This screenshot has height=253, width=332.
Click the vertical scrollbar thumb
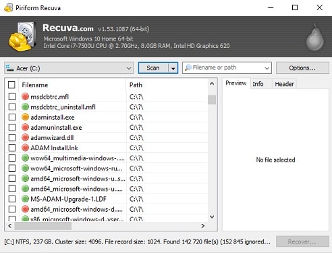212,100
